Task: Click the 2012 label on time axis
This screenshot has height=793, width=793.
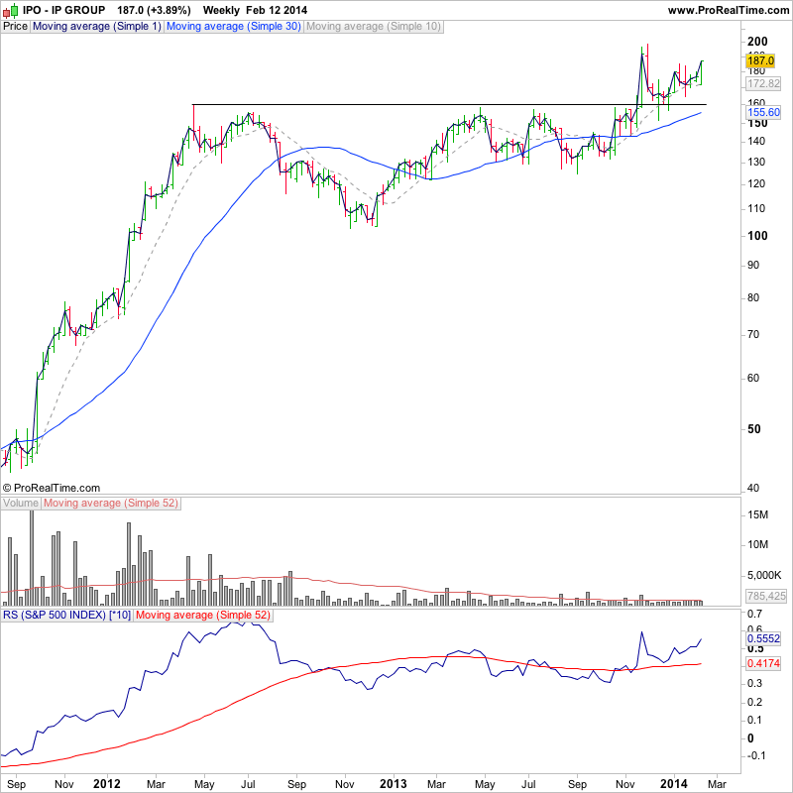Action: coord(107,784)
